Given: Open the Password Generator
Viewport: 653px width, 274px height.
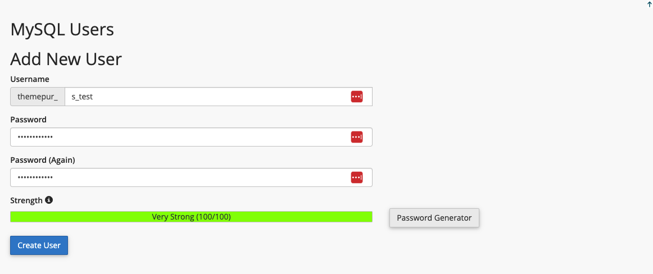Looking at the screenshot, I should [434, 218].
